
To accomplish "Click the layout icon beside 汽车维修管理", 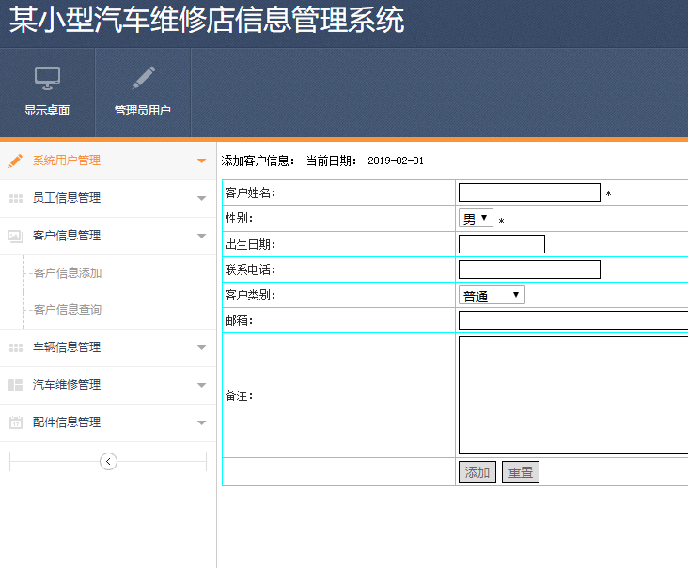I will pyautogui.click(x=16, y=385).
